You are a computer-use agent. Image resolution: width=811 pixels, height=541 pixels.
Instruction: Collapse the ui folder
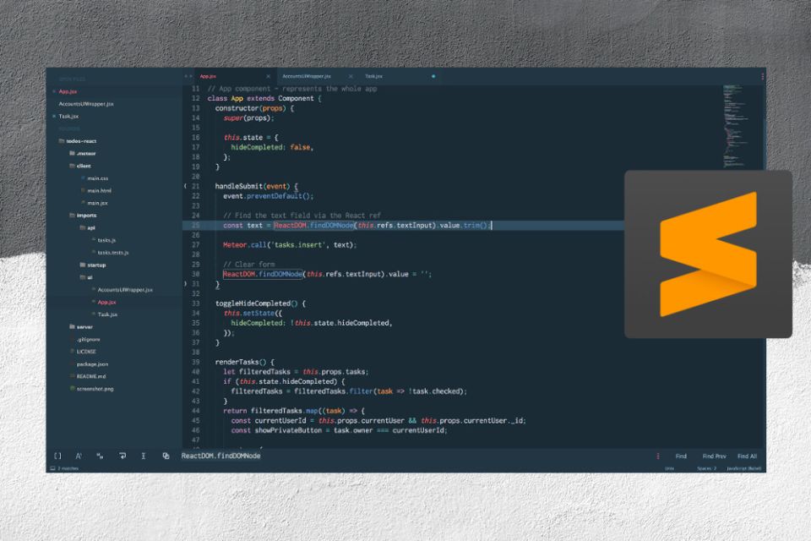pyautogui.click(x=86, y=277)
